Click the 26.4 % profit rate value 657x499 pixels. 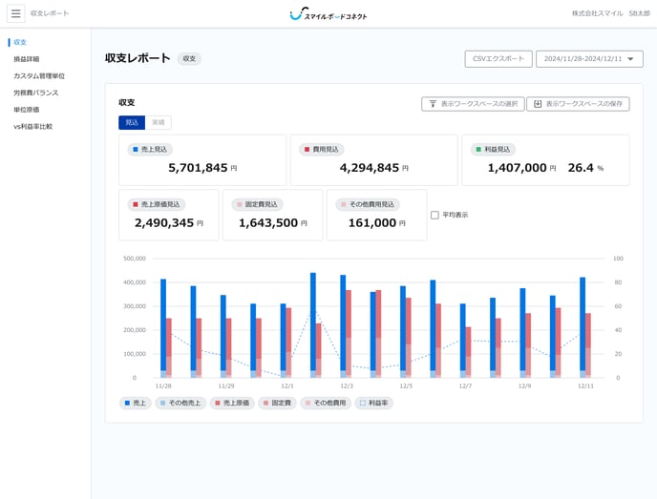click(x=585, y=168)
